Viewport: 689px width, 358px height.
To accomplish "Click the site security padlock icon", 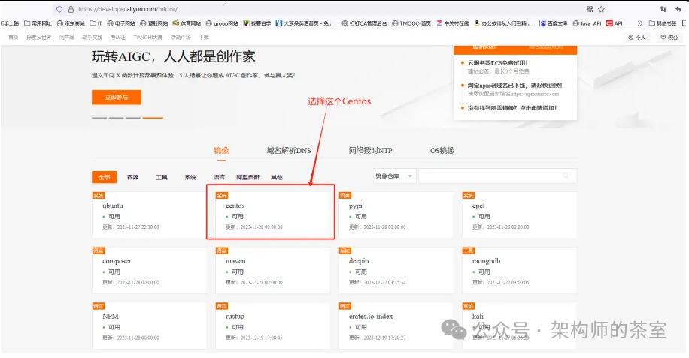I will click(71, 9).
